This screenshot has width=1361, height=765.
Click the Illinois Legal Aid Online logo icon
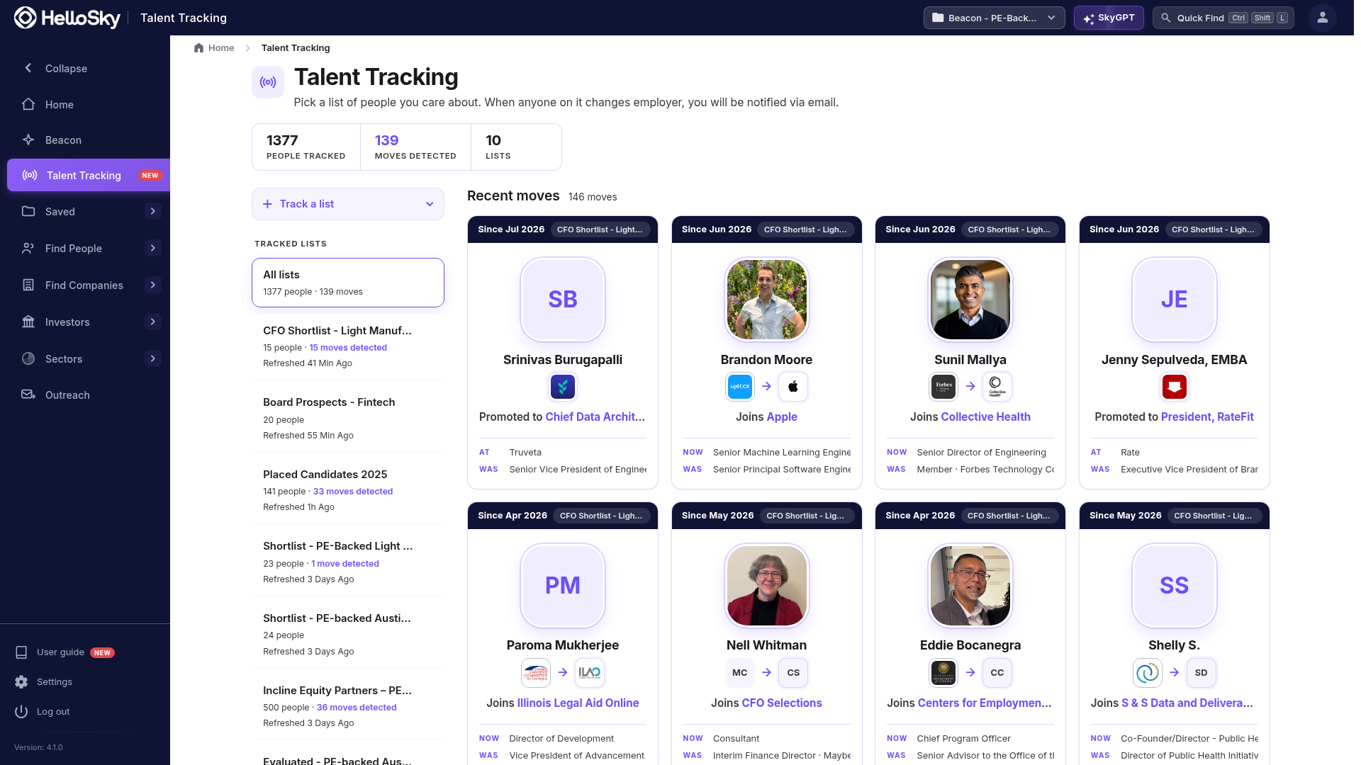[590, 673]
